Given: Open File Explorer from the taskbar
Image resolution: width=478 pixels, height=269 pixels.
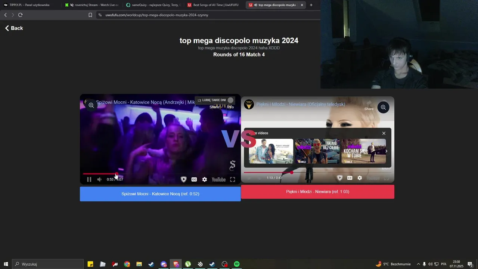Looking at the screenshot, I should [x=139, y=264].
